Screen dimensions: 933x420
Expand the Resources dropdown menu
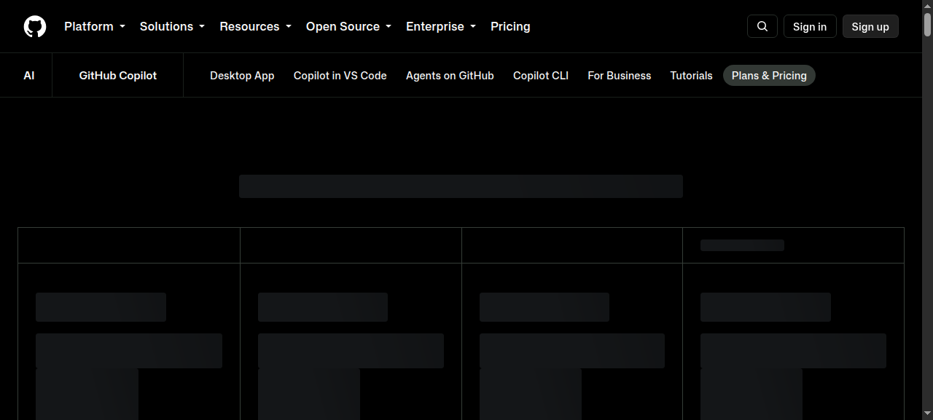pyautogui.click(x=255, y=26)
